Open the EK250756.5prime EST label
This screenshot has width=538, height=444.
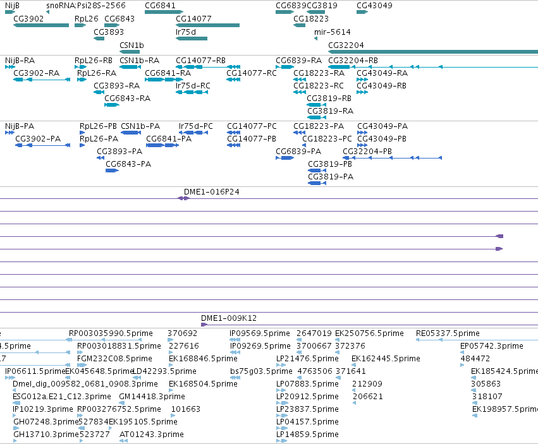coord(369,333)
